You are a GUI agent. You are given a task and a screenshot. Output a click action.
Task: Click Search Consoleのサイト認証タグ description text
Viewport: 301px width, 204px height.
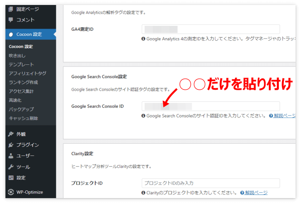[121, 89]
